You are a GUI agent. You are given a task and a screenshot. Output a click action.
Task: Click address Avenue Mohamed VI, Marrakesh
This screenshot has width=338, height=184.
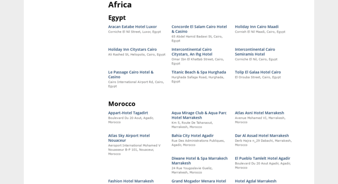tap(260, 120)
